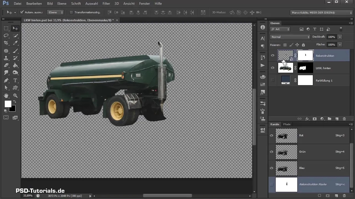355x199 pixels.
Task: Open the Deckkraft opacity slider dropdown
Action: pos(340,37)
